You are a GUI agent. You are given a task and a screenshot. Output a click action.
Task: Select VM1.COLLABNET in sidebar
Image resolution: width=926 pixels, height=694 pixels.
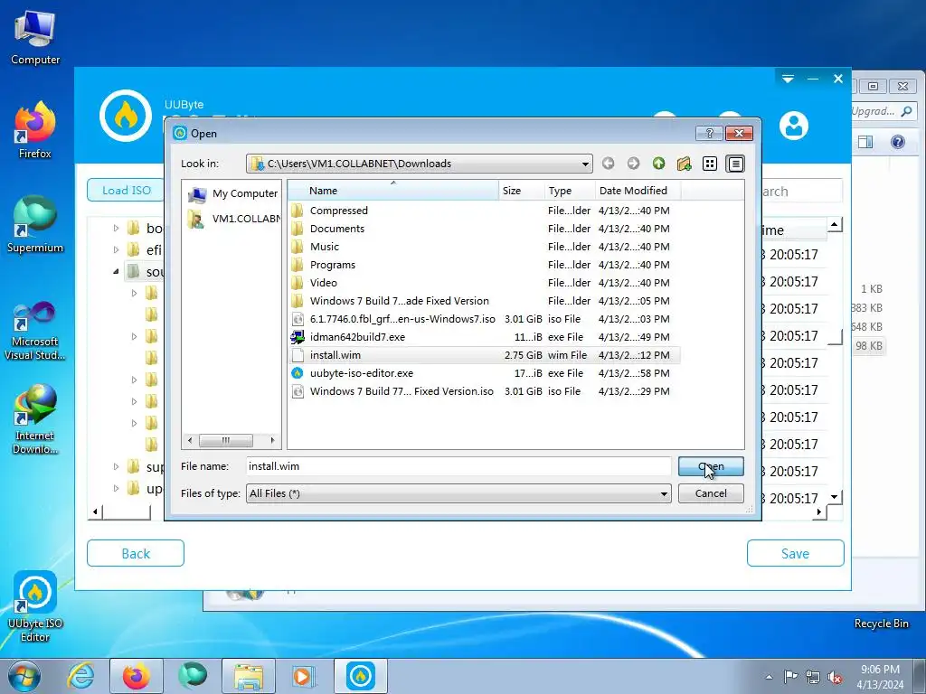point(232,219)
